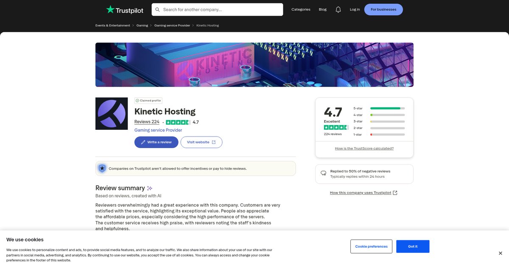The width and height of the screenshot is (509, 263).
Task: Click Log in
Action: (x=355, y=9)
